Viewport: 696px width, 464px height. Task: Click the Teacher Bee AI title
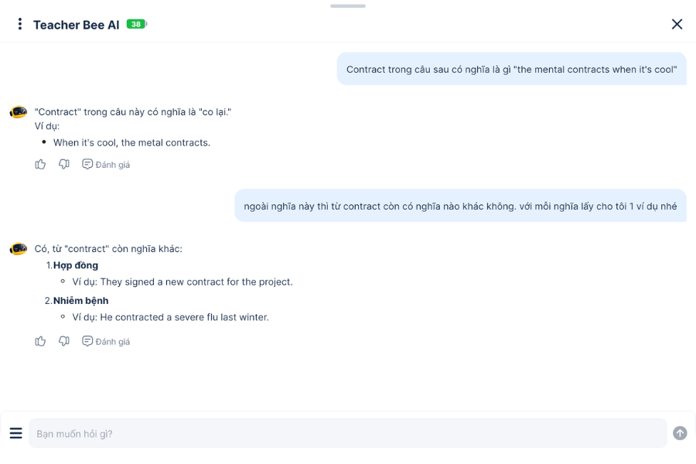click(x=76, y=25)
